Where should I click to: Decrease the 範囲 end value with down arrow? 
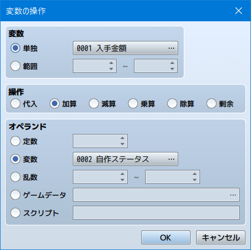172,69
